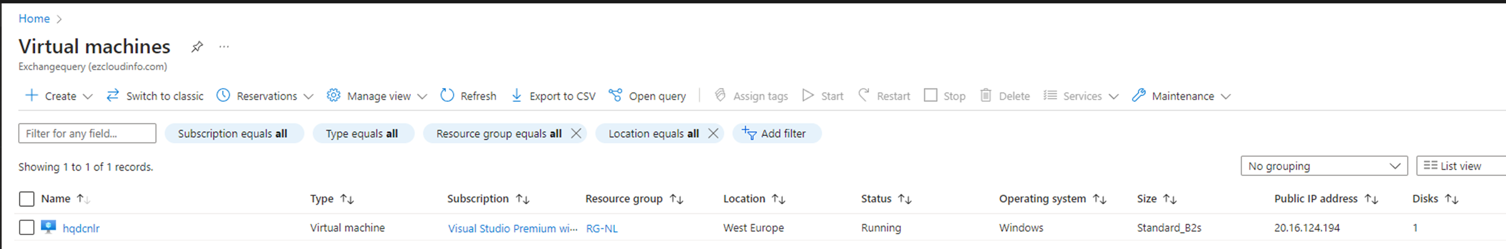
Task: Click the Add filter funnel icon
Action: (x=749, y=133)
